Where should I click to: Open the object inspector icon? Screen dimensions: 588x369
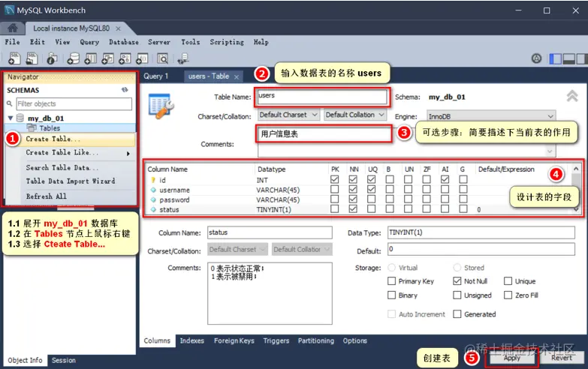pos(52,58)
